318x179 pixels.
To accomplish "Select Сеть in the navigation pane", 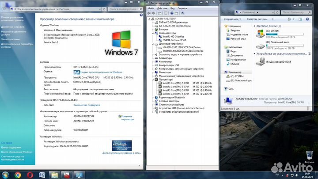I will click(x=231, y=89).
